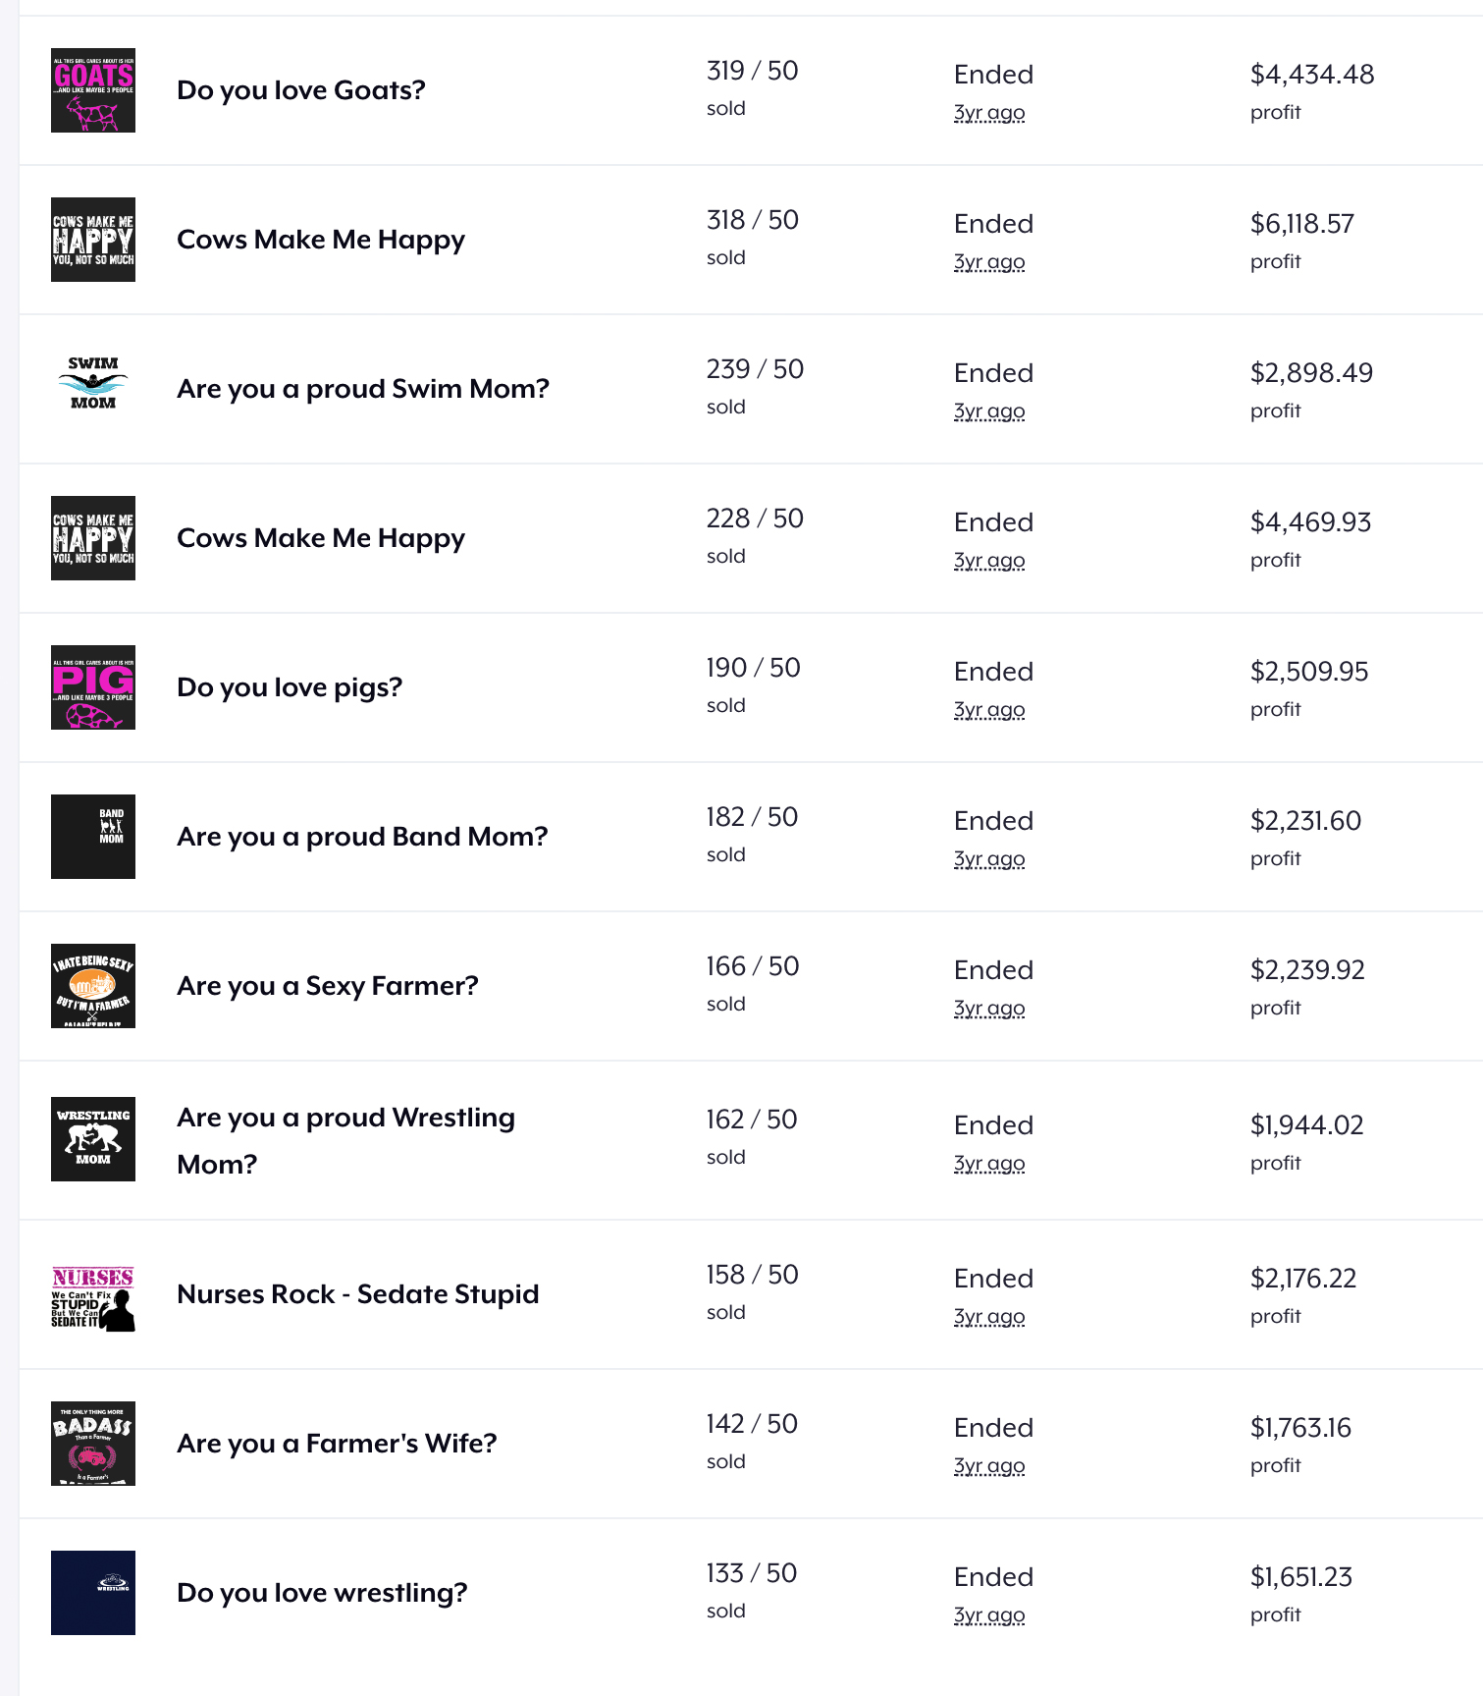Open 'Are you a Farmer's Wife?' campaign

pyautogui.click(x=337, y=1444)
